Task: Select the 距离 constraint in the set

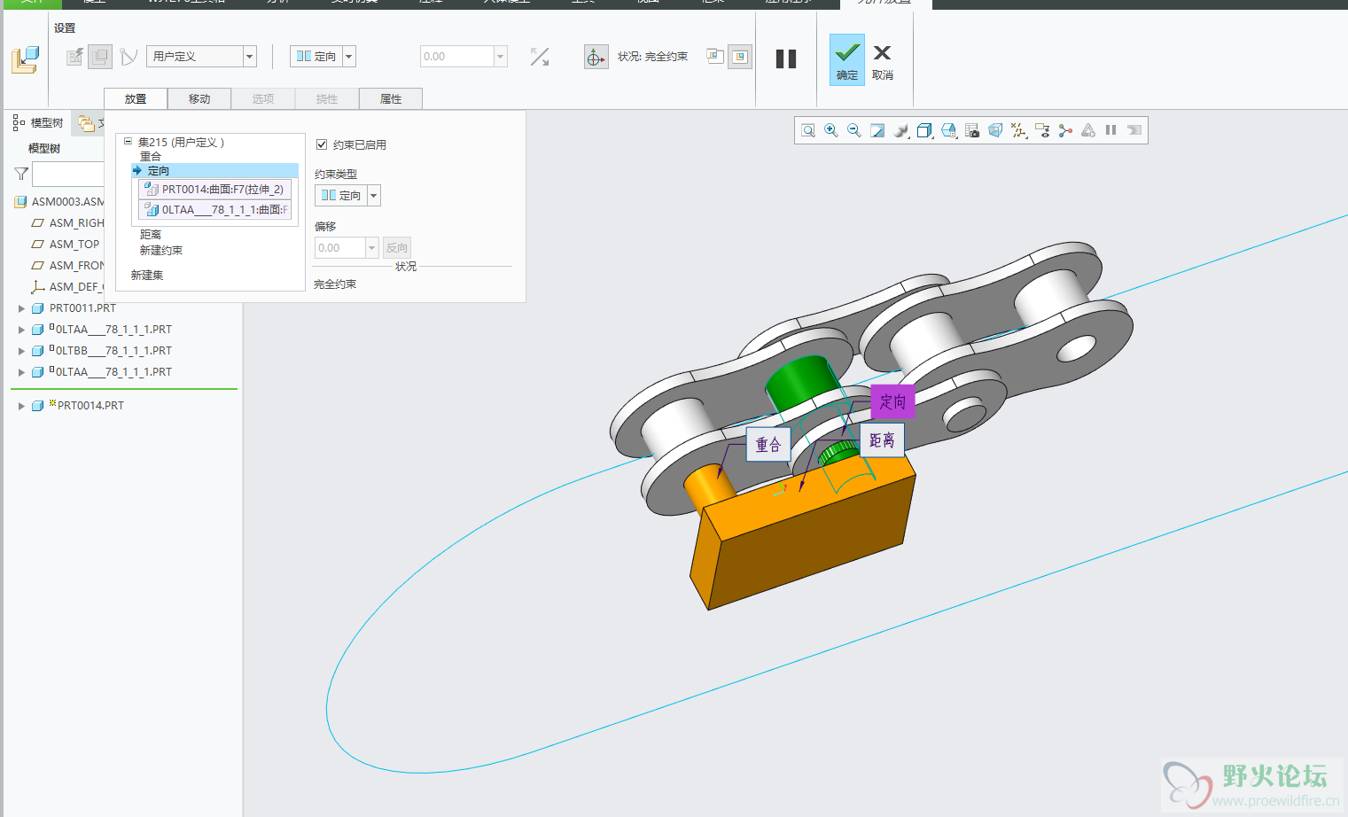Action: pyautogui.click(x=151, y=235)
